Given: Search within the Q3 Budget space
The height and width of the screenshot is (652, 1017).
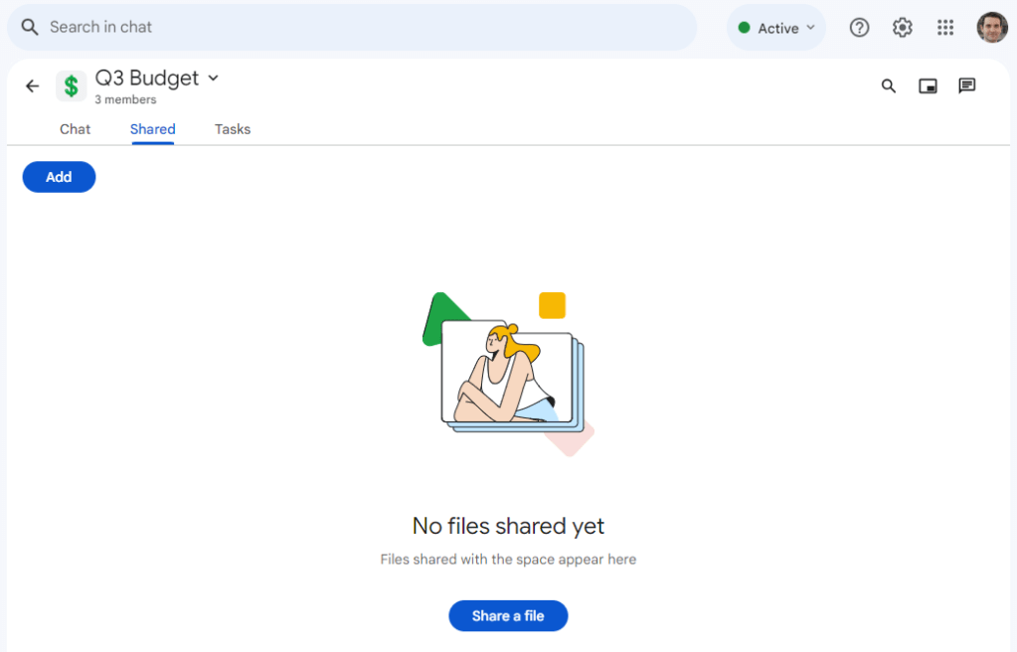Looking at the screenshot, I should pyautogui.click(x=889, y=85).
